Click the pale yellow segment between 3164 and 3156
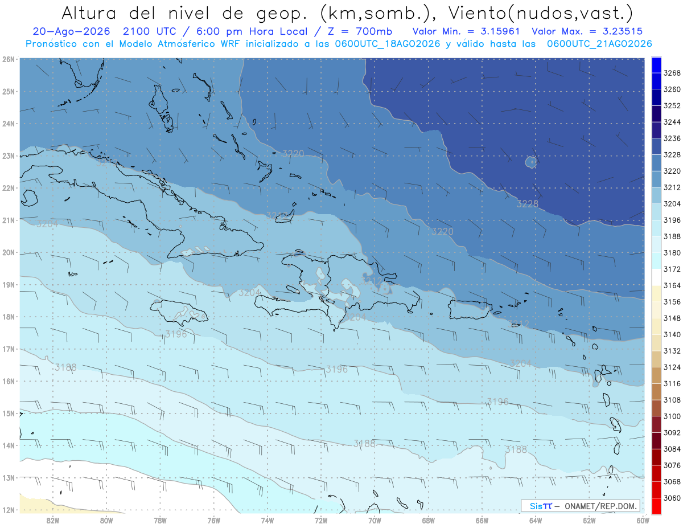Screen dimensions: 683x528 pos(656,293)
